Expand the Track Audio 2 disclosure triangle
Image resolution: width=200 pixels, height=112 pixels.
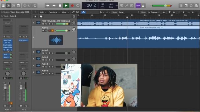2,16
